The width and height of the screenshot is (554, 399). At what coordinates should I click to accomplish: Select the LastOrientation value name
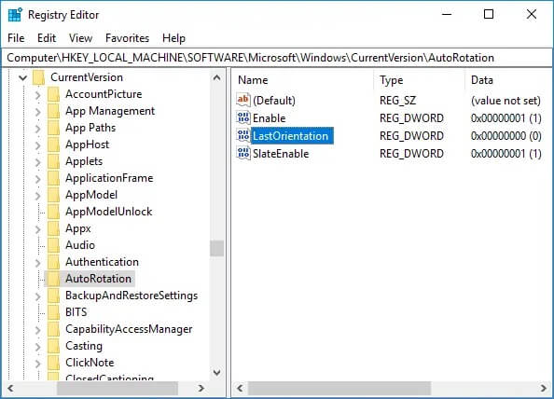(291, 135)
